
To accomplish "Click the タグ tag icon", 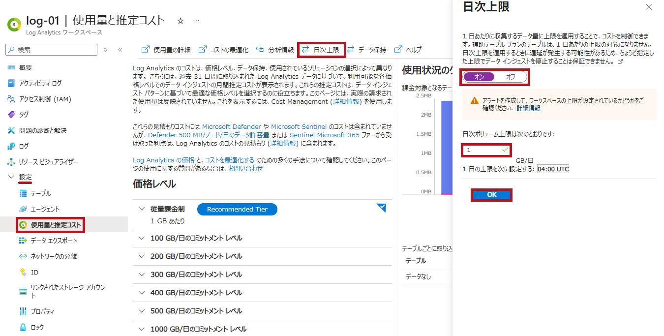I will point(11,115).
